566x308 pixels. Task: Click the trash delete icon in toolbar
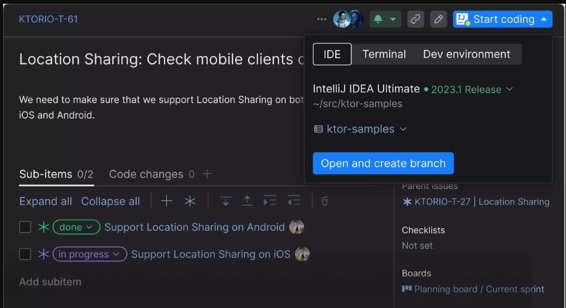(324, 201)
